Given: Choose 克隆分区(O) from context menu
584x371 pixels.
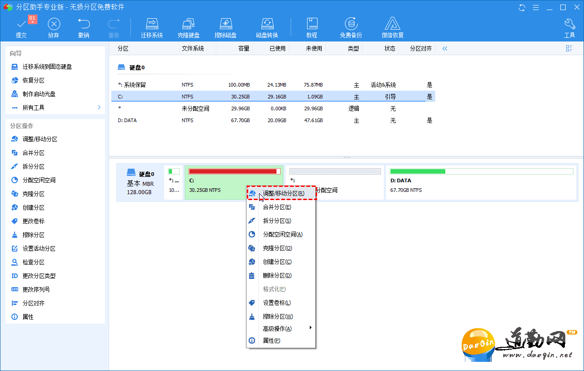Looking at the screenshot, I should click(281, 248).
